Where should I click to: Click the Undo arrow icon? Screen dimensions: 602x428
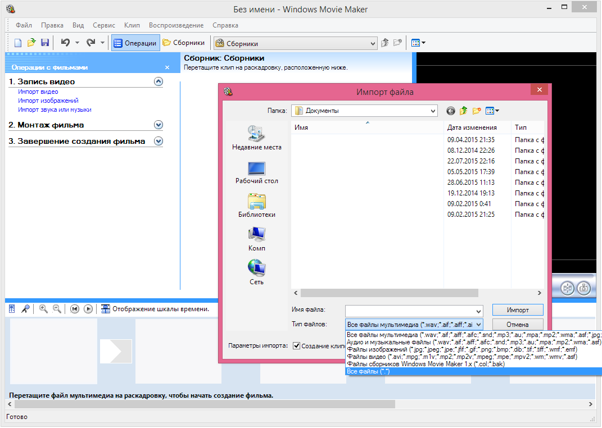click(x=65, y=43)
